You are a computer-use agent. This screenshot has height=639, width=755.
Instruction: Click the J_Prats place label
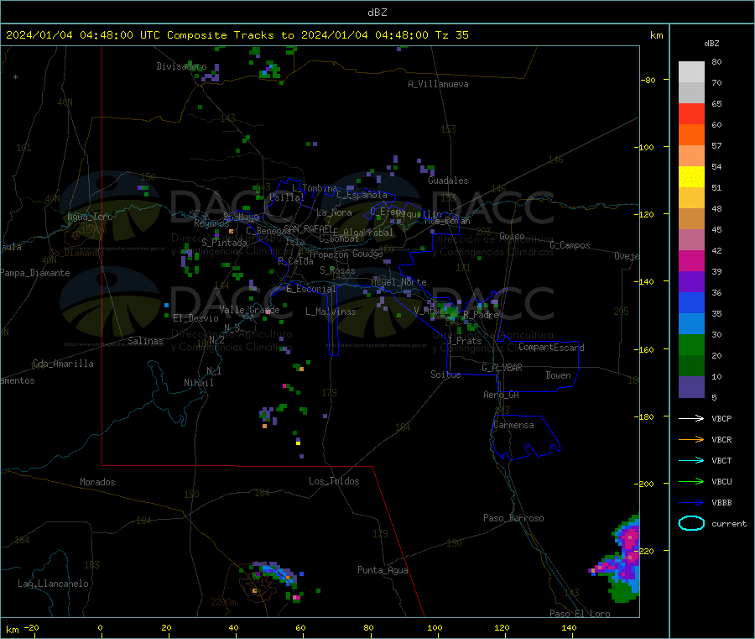click(465, 341)
